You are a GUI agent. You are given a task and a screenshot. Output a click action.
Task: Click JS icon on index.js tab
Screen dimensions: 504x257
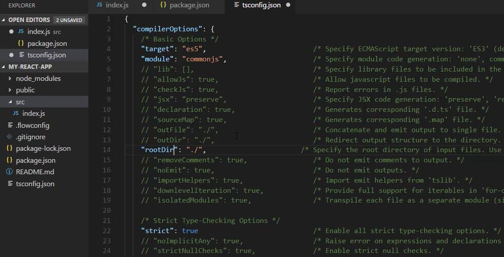click(x=99, y=5)
